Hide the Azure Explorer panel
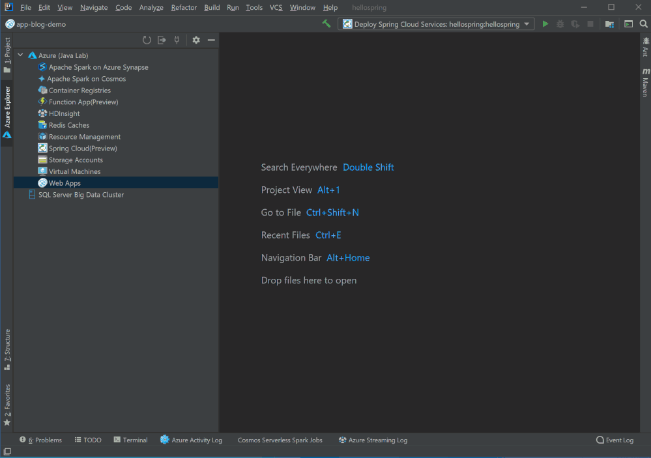The image size is (651, 458). point(211,40)
